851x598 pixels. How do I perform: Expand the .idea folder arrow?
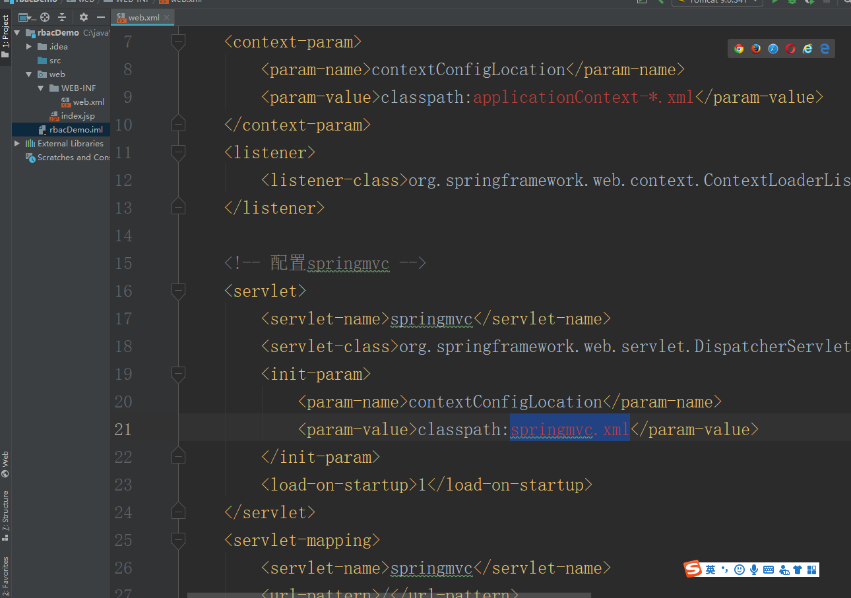pyautogui.click(x=29, y=46)
